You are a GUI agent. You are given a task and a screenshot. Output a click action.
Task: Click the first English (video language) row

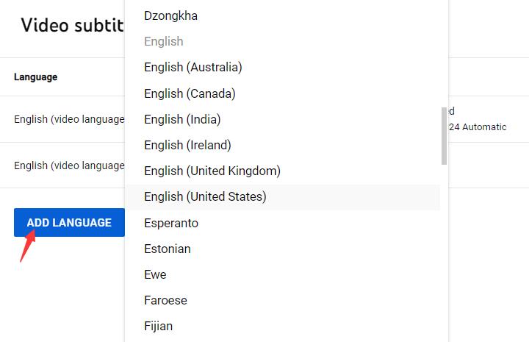(69, 119)
